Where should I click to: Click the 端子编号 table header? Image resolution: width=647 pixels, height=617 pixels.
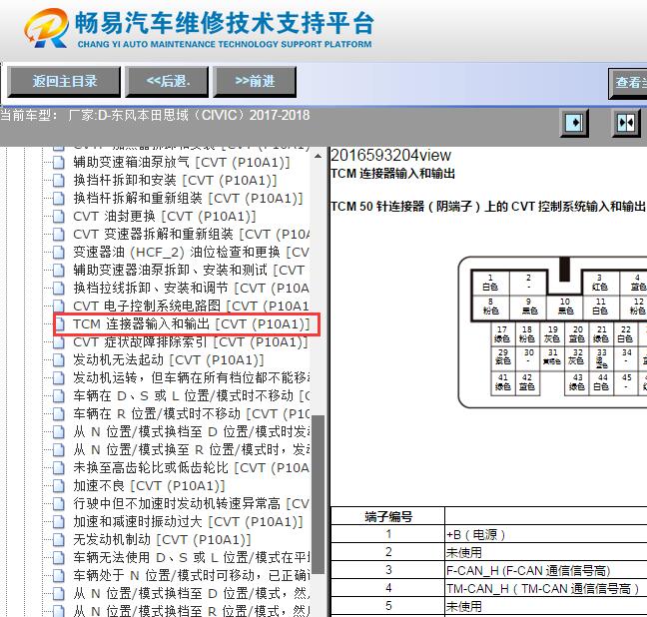pyautogui.click(x=387, y=516)
